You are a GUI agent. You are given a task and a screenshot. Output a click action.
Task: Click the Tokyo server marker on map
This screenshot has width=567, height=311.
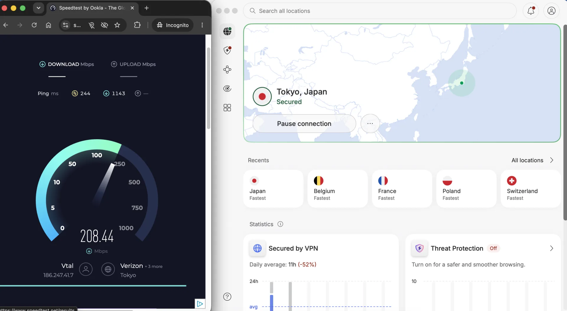462,83
